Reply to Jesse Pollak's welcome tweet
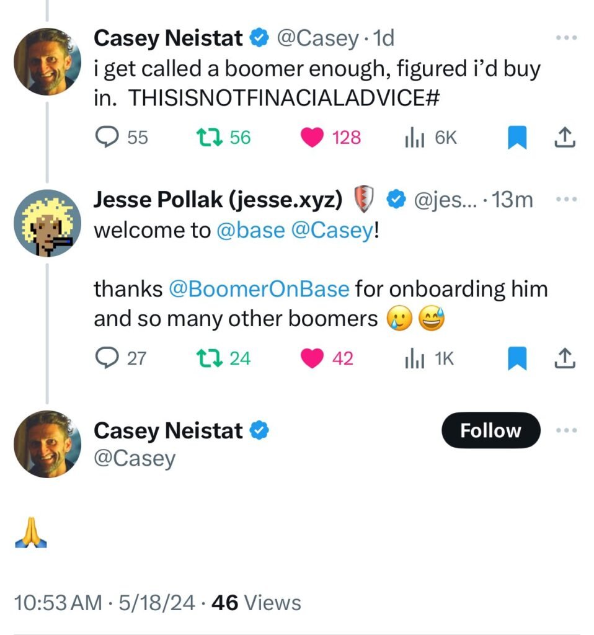This screenshot has height=635, width=594. coord(106,358)
